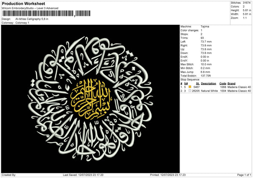Click the 'Stops:' label
The width and height of the screenshot is (253, 178).
coord(184,34)
